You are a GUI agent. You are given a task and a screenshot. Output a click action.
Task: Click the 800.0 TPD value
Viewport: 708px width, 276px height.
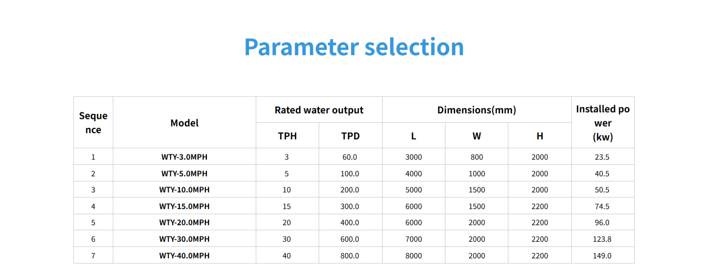350,256
